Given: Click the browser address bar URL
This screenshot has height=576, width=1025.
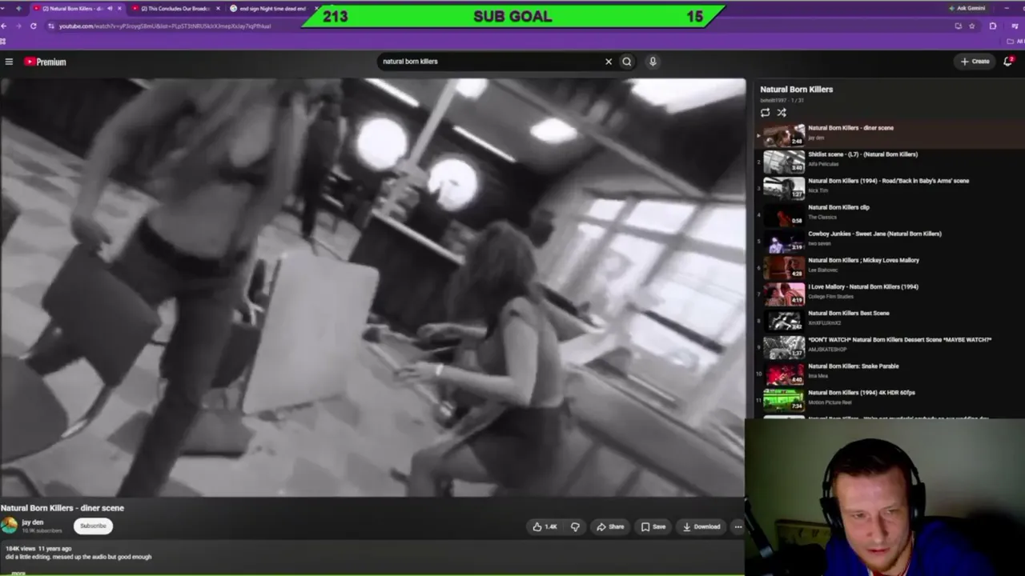Looking at the screenshot, I should click(x=165, y=26).
